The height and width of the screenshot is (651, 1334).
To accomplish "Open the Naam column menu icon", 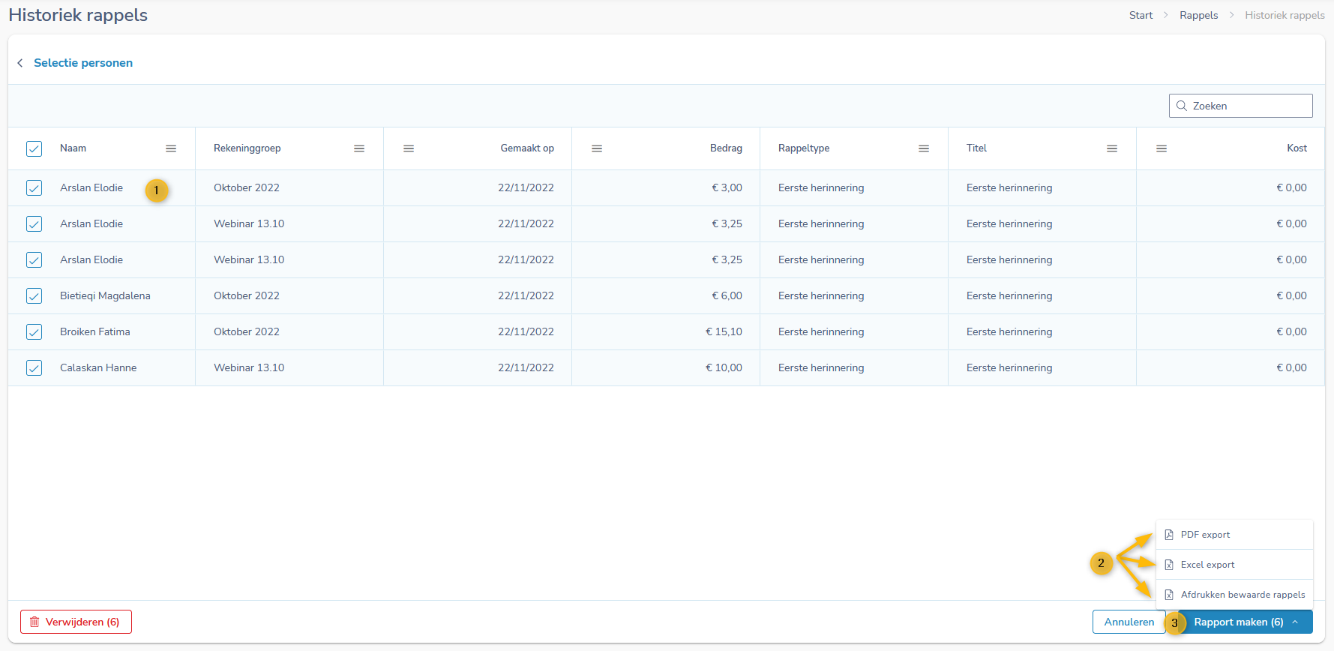I will [171, 148].
